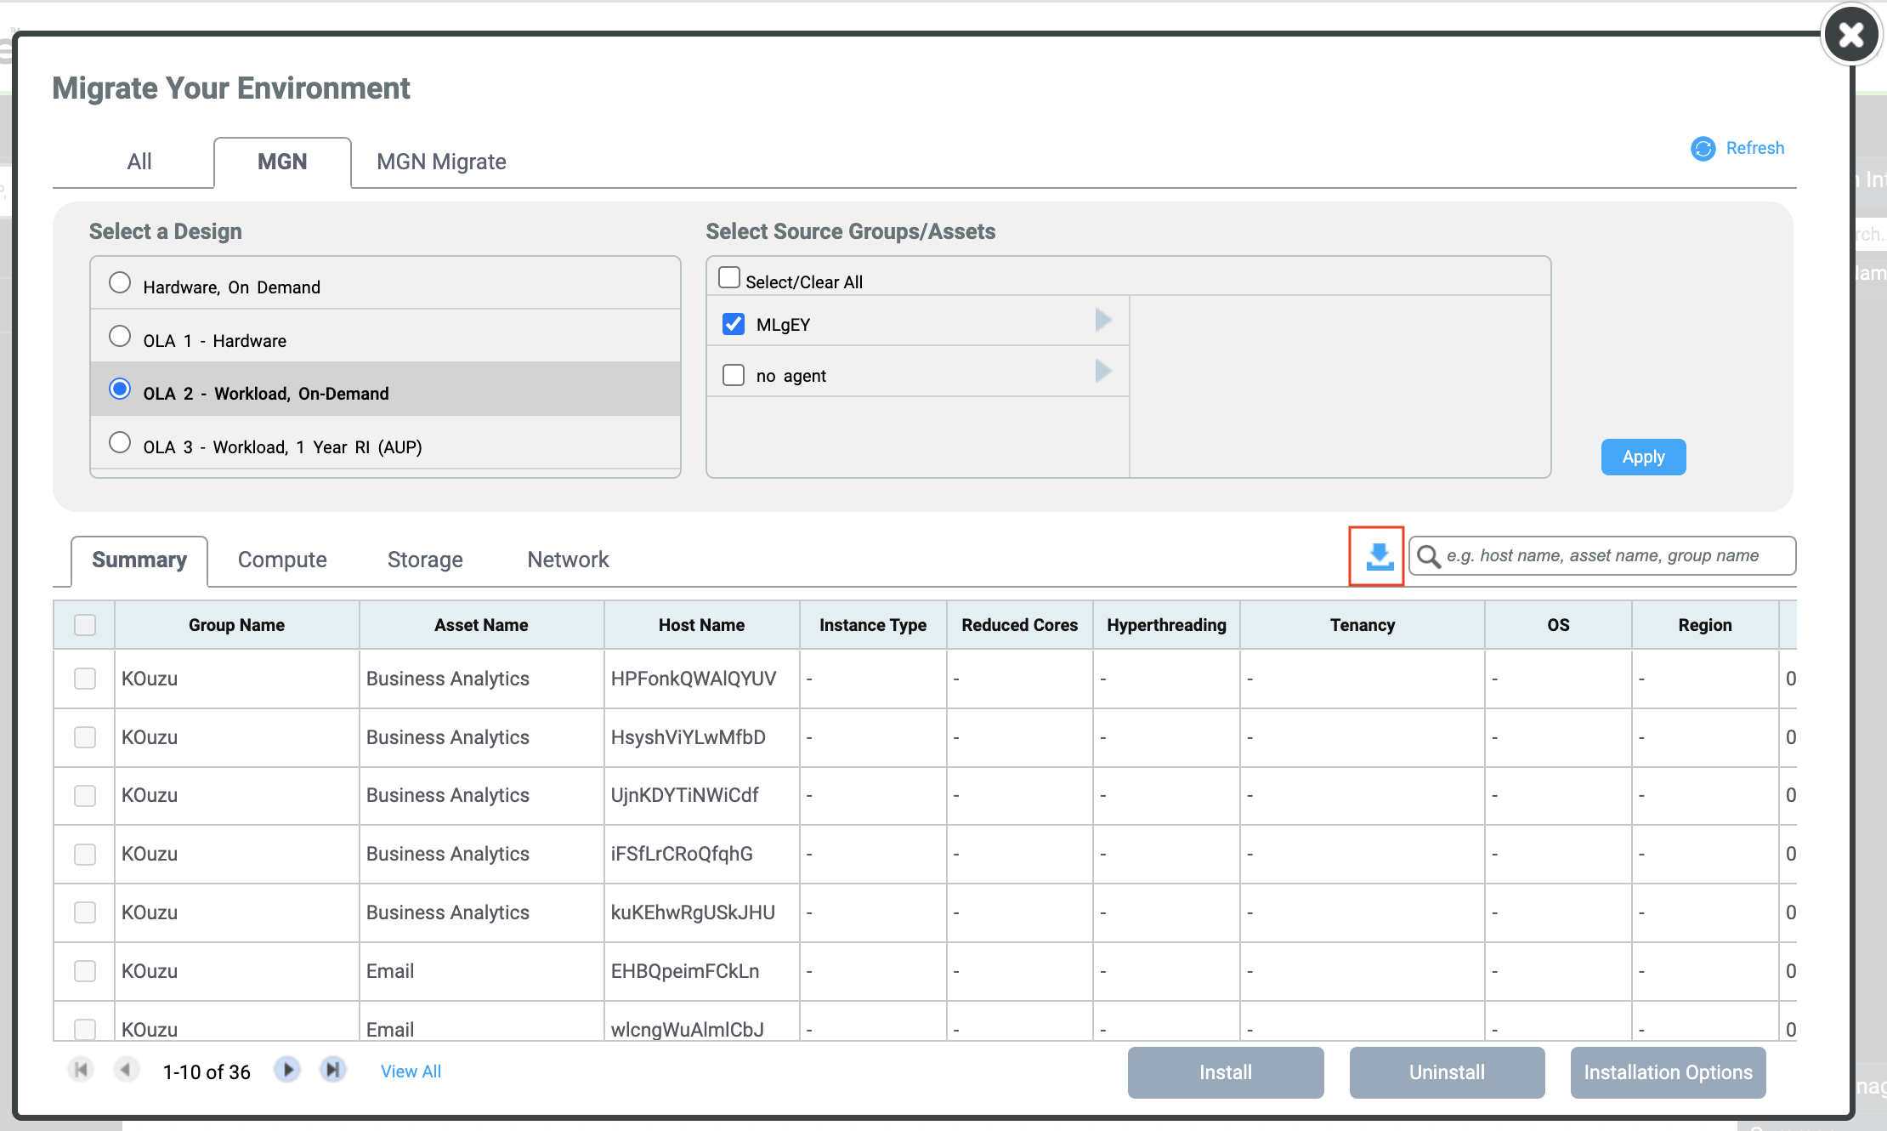Check the row for host HsyshViYLwMfbD

(x=85, y=737)
